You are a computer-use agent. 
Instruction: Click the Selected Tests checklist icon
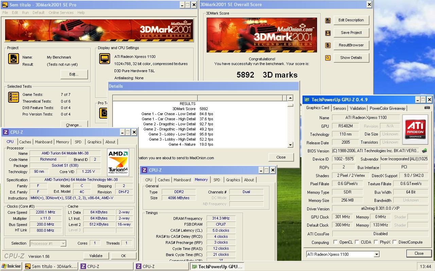point(13,97)
